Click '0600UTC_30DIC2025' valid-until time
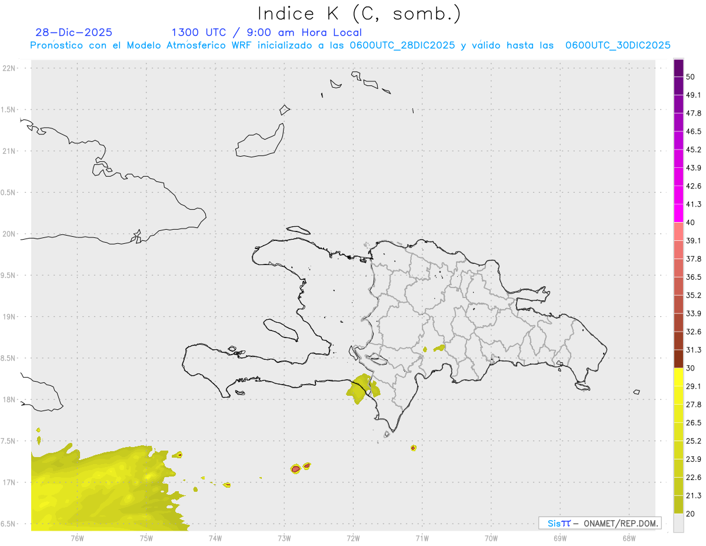706x546 pixels. [618, 45]
